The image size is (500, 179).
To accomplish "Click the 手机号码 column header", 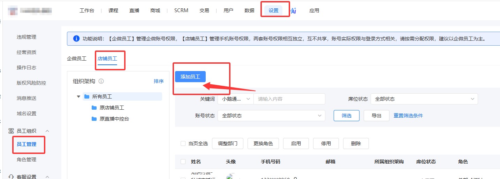I will click(271, 162).
